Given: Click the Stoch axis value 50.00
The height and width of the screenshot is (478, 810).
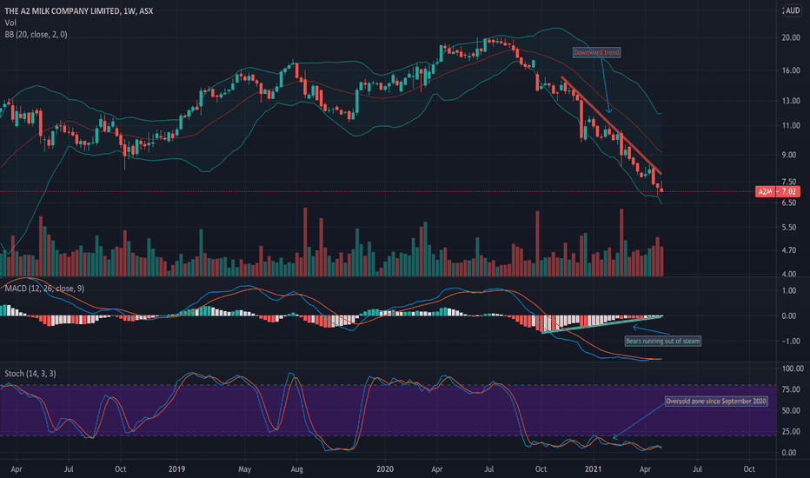Looking at the screenshot, I should pos(791,411).
